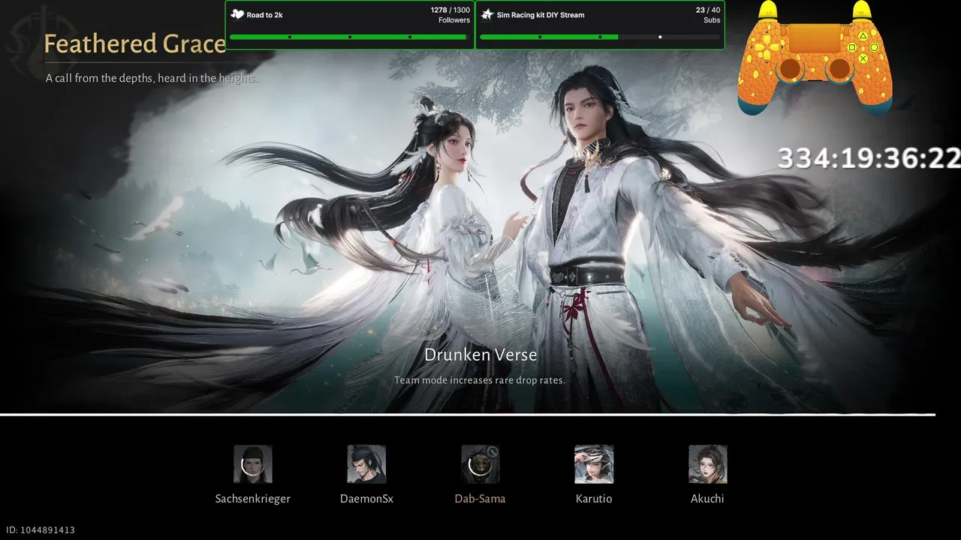The height and width of the screenshot is (540, 961).
Task: Click the right analog stick on controller
Action: (839, 70)
